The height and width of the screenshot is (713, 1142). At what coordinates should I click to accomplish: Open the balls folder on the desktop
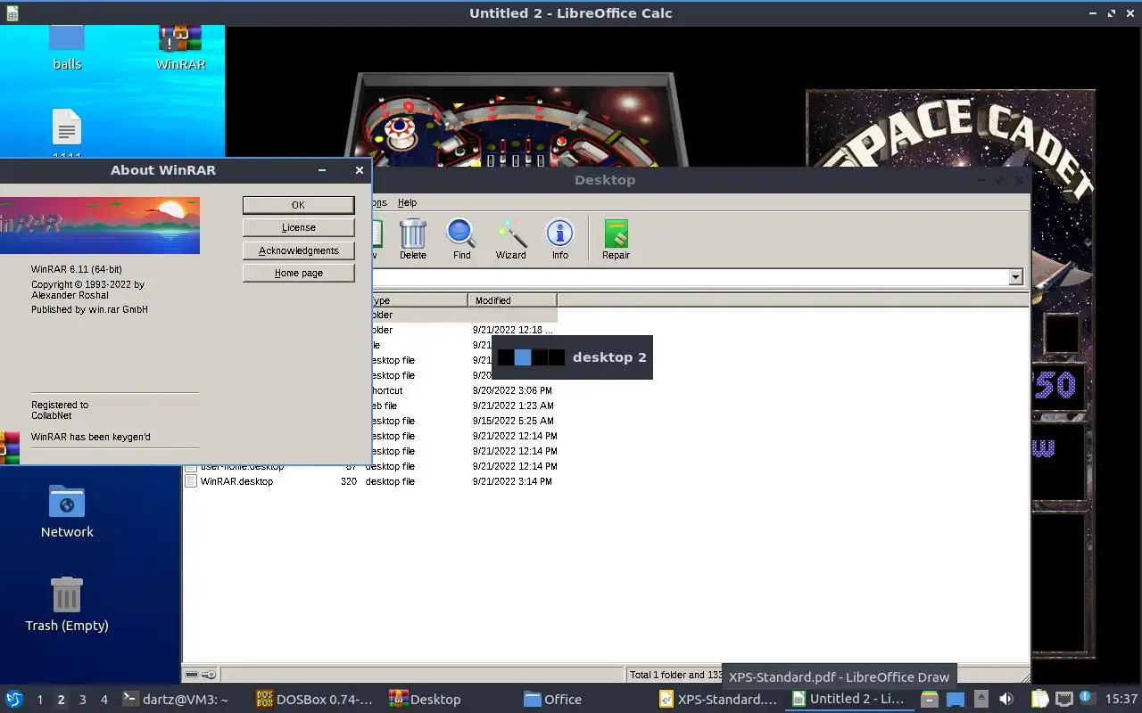67,37
